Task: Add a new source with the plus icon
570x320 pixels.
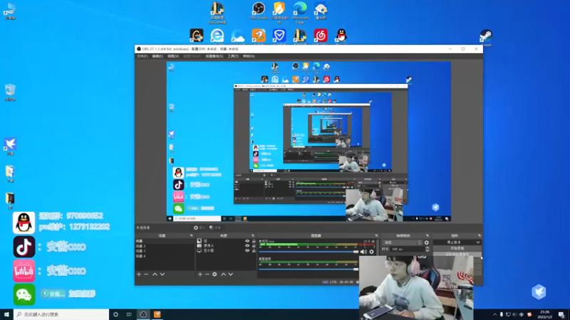Action: 200,274
